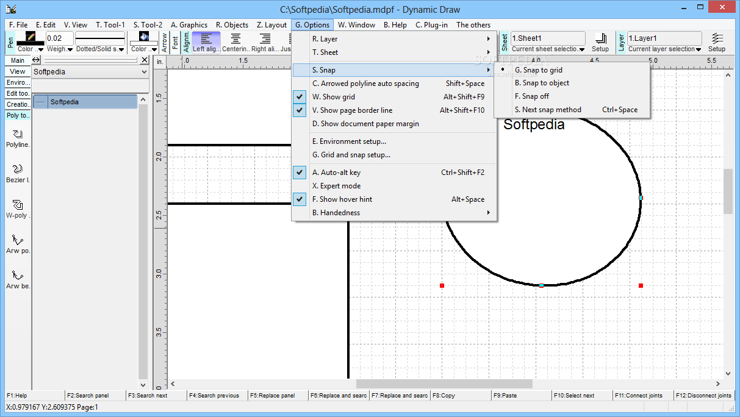Click Arrowed polyline auto spacing entry
Screen dimensions: 740x417
(395, 84)
